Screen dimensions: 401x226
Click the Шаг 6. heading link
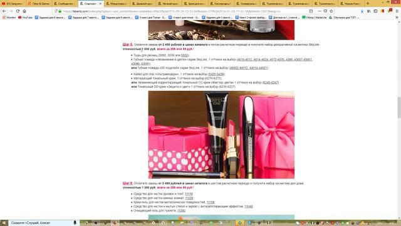pyautogui.click(x=128, y=183)
